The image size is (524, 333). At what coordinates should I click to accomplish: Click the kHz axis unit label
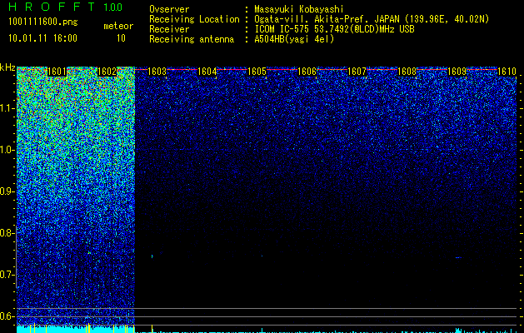7,67
